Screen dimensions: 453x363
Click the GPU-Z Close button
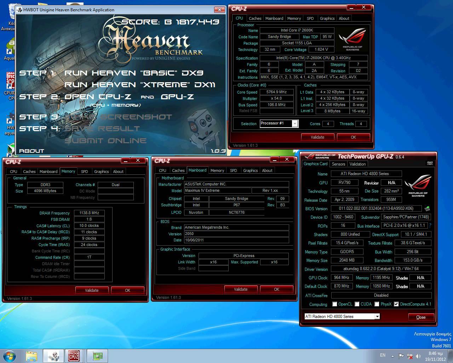click(421, 317)
